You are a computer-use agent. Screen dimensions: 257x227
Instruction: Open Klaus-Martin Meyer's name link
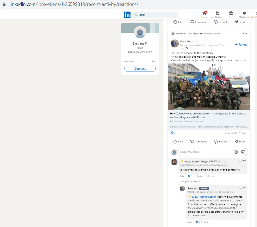[196, 161]
